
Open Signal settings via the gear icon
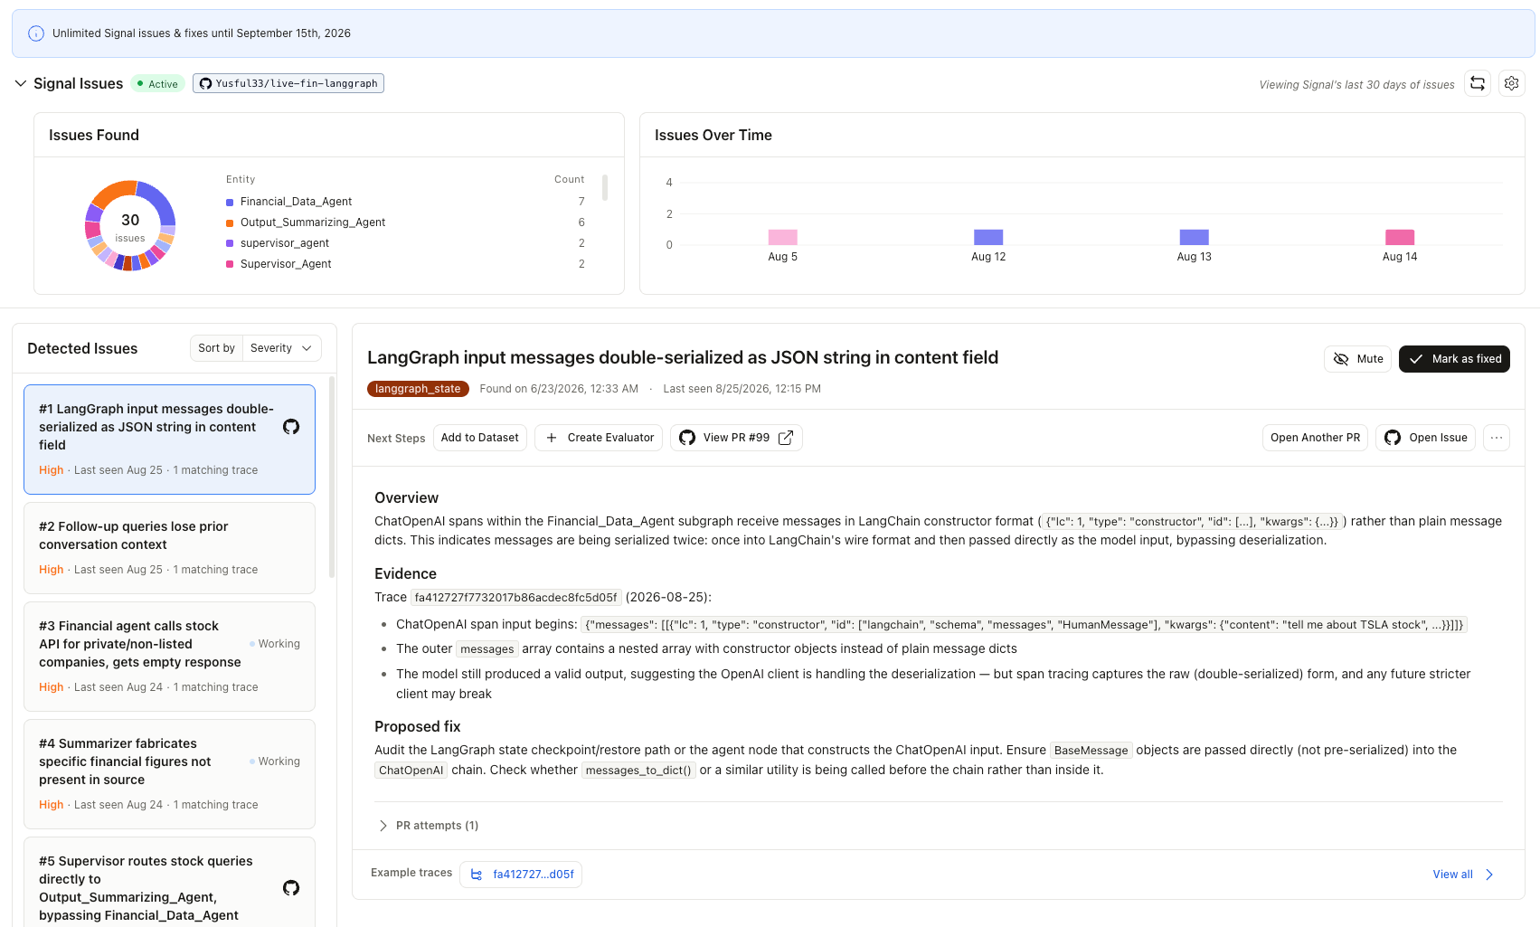(1511, 83)
